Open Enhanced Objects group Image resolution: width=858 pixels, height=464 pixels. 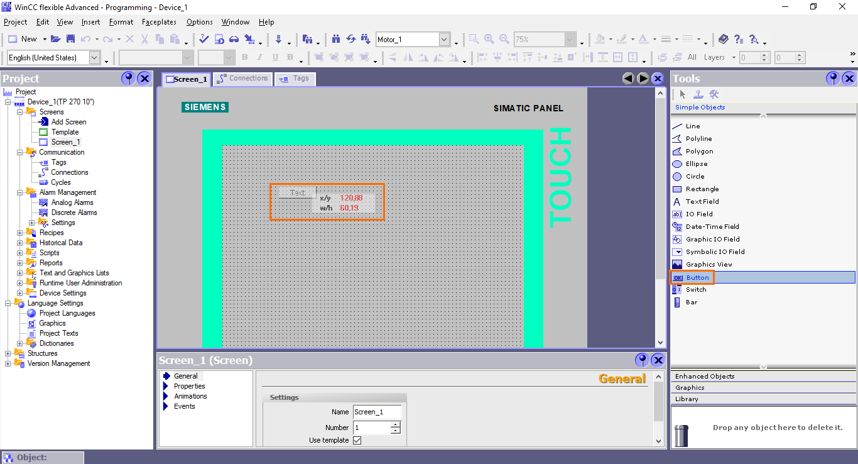click(x=763, y=376)
